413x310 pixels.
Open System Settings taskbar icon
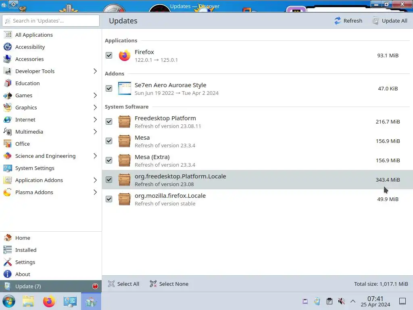click(x=70, y=302)
